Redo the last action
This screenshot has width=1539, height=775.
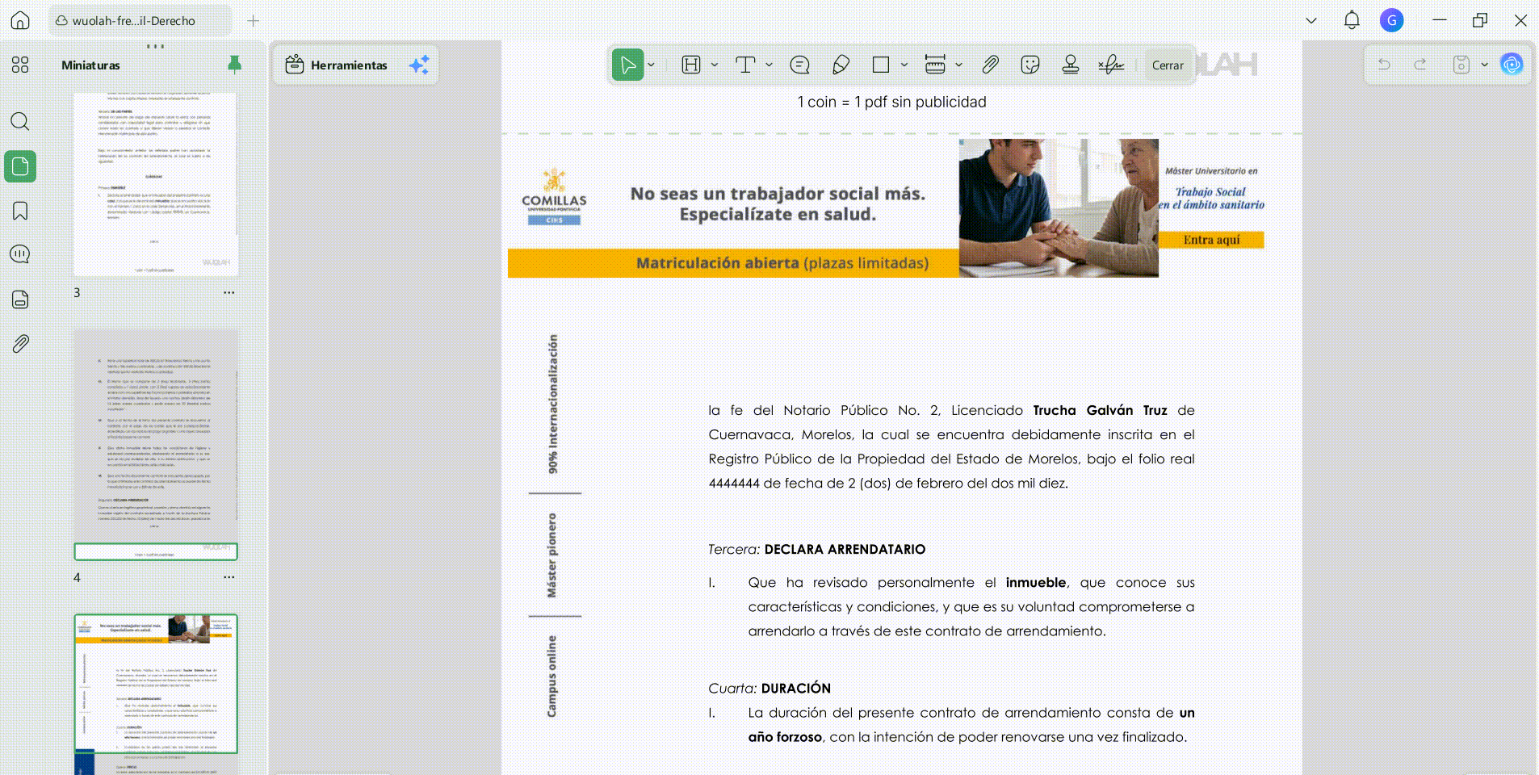1420,65
